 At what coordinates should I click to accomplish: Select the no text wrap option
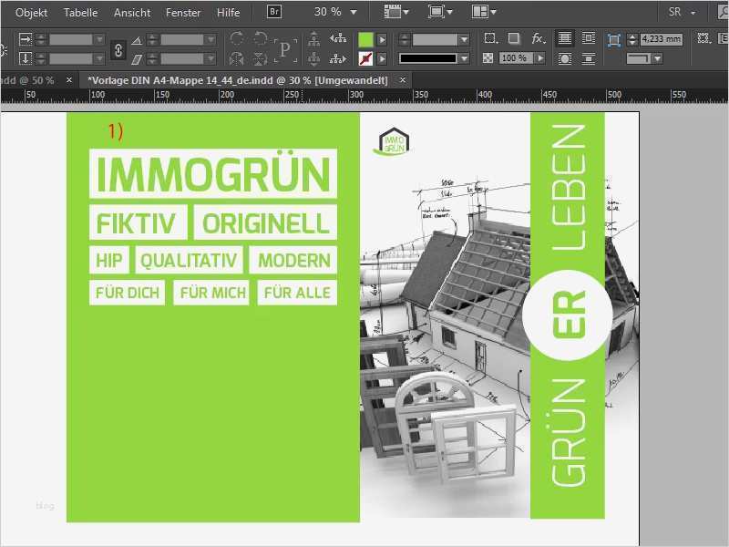pyautogui.click(x=565, y=38)
